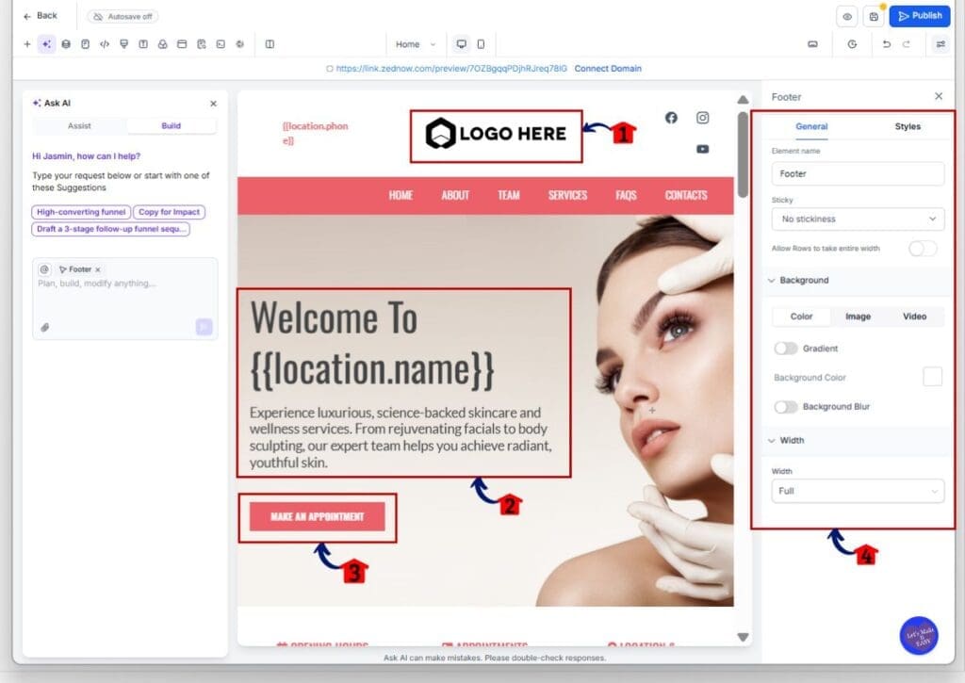Viewport: 965px width, 683px height.
Task: Close the Footer settings panel
Action: click(938, 96)
